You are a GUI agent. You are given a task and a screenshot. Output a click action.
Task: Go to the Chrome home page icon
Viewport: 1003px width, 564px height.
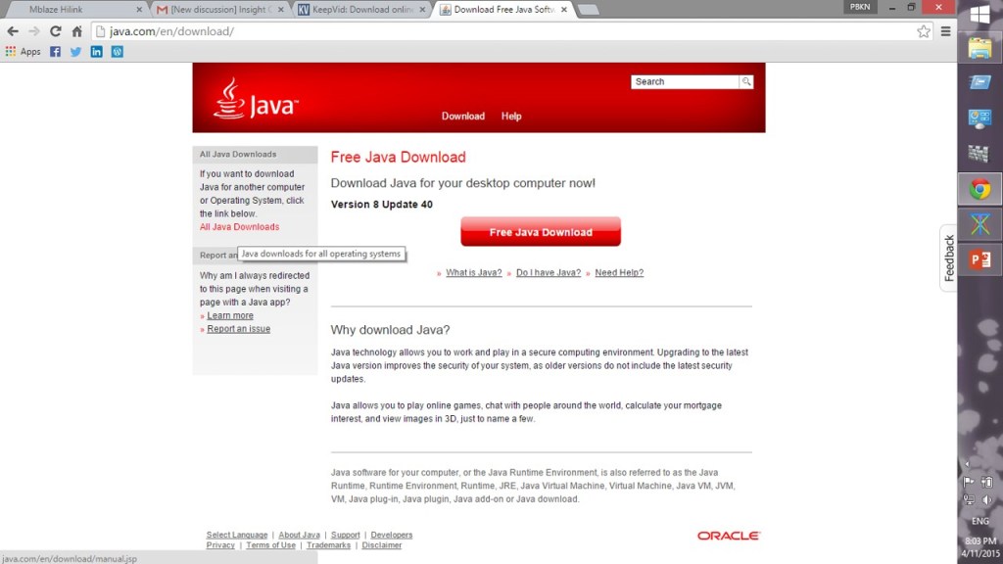click(x=76, y=31)
